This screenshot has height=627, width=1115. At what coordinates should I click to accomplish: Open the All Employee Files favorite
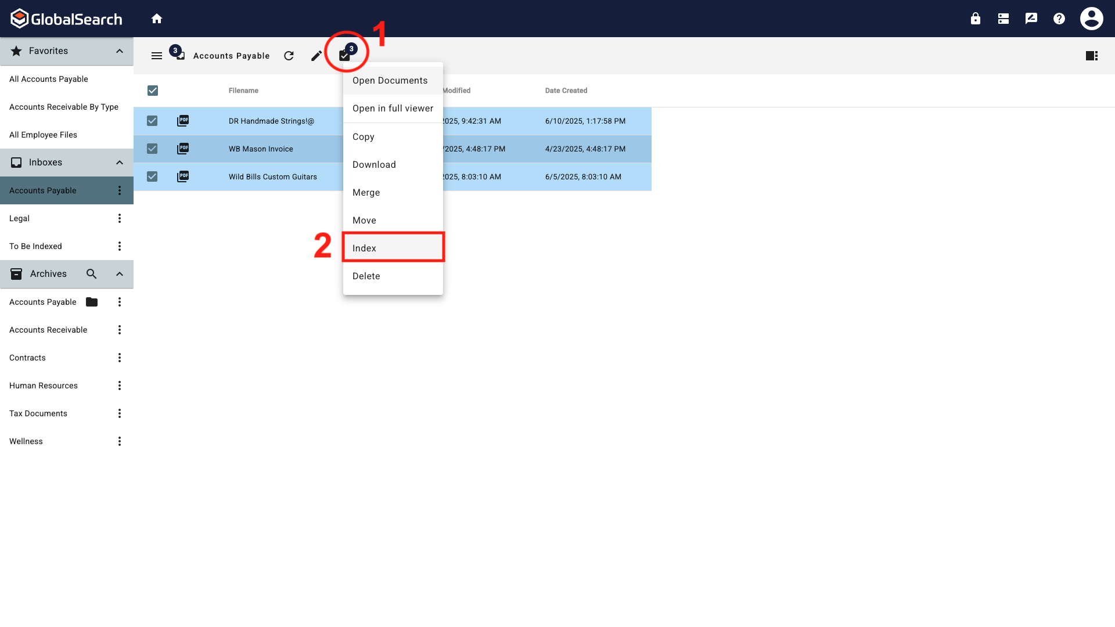point(43,135)
